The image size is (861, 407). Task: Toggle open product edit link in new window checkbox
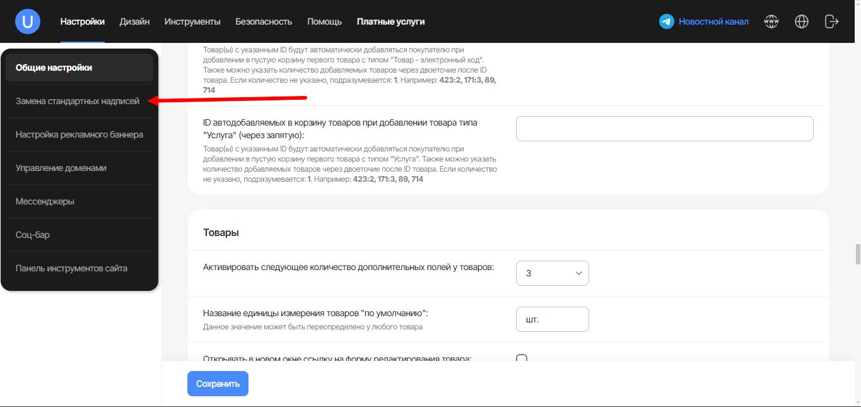point(522,359)
